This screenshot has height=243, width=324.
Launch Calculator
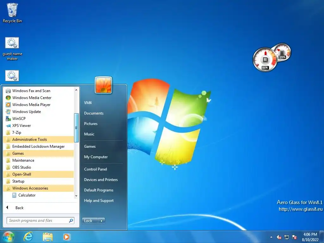39,195
